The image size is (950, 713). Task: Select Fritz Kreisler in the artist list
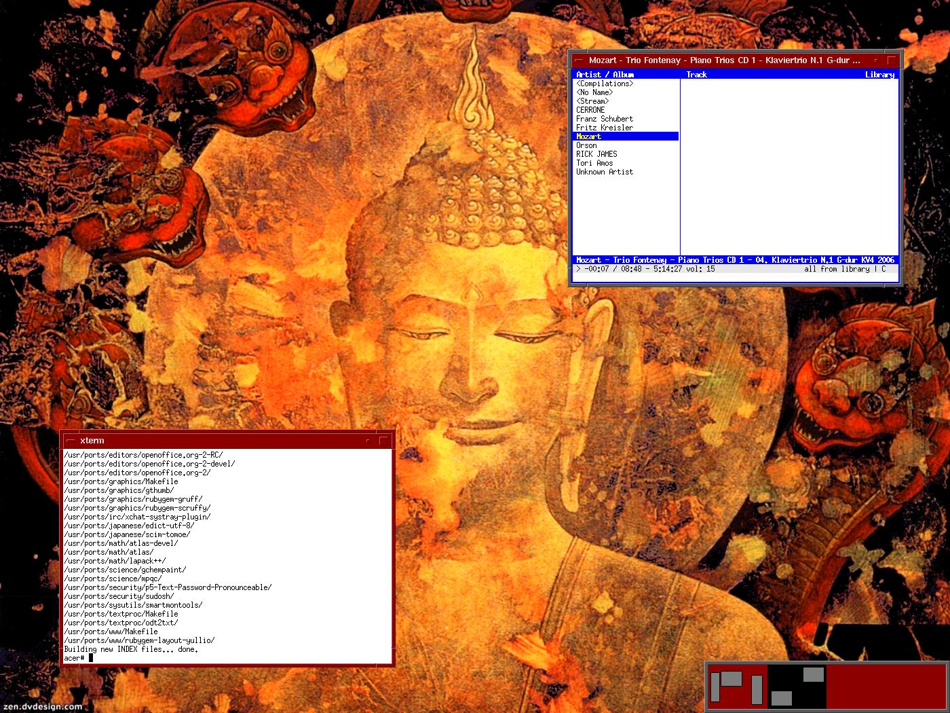605,128
